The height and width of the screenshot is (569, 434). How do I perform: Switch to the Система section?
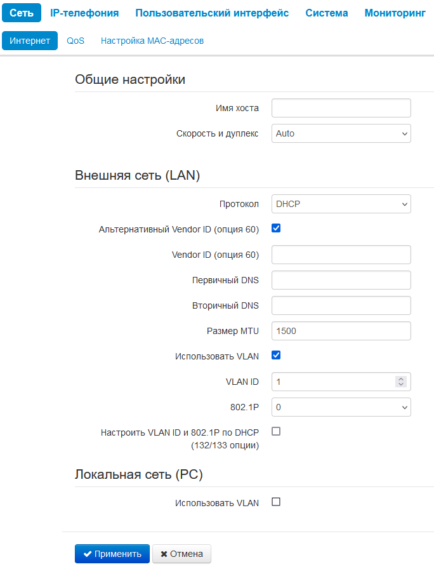click(326, 13)
